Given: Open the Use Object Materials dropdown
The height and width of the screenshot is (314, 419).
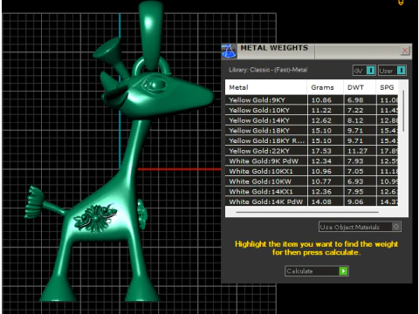Looking at the screenshot, I should pyautogui.click(x=360, y=227).
